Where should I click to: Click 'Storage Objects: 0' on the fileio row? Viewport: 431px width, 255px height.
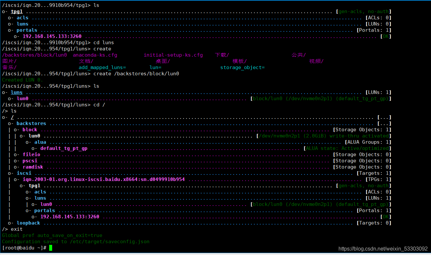coord(362,155)
